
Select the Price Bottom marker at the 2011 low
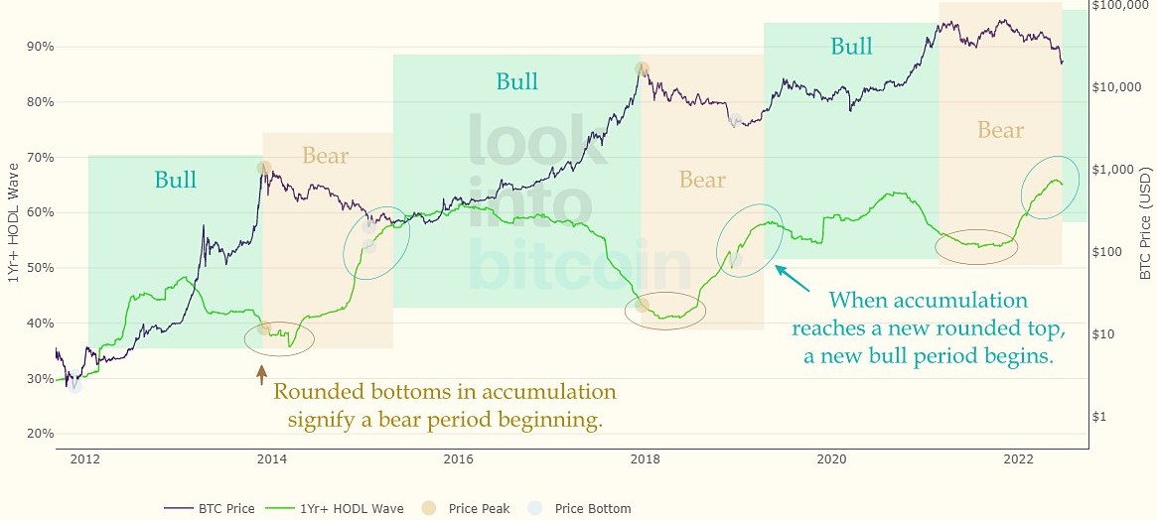(x=74, y=385)
